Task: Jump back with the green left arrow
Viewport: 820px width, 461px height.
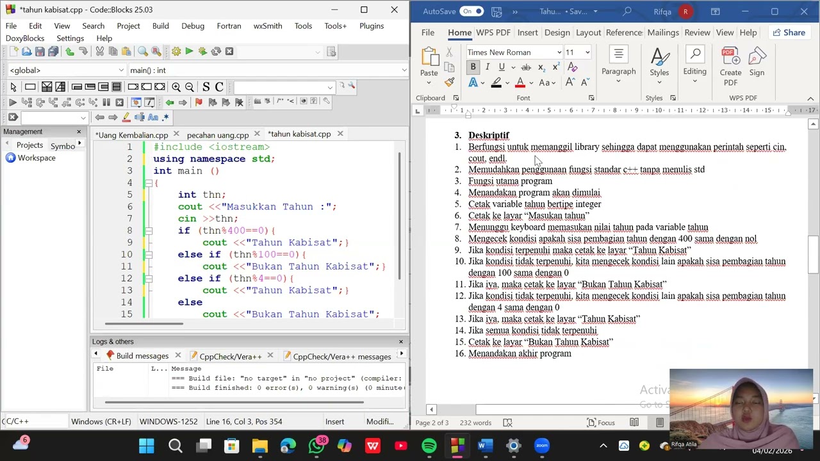Action: [x=170, y=102]
